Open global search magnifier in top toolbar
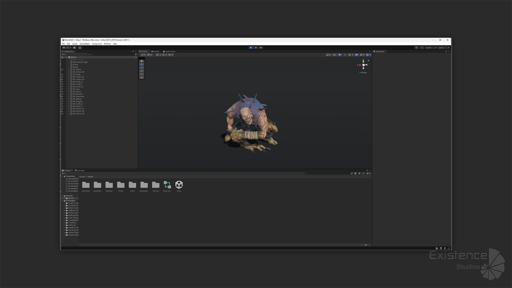512x288 pixels. 422,48
